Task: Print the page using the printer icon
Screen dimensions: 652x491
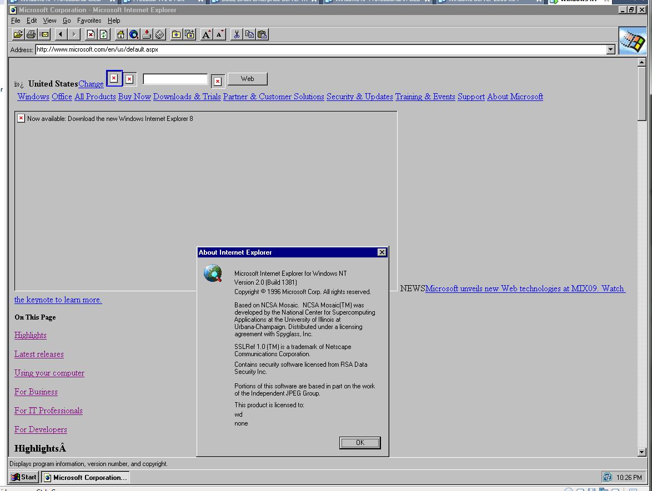Action: click(x=31, y=34)
